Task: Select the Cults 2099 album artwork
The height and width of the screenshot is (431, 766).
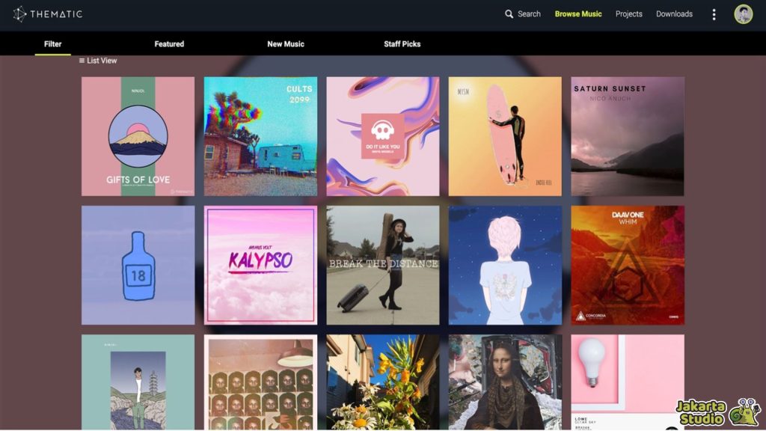Action: [260, 136]
